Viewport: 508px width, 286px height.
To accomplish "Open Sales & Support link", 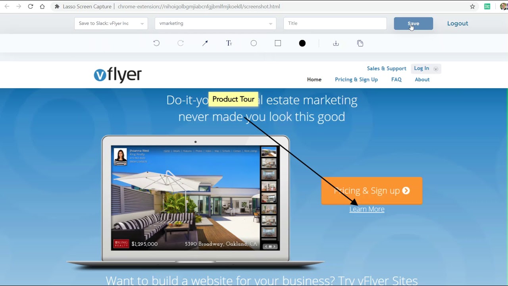I will coord(387,68).
